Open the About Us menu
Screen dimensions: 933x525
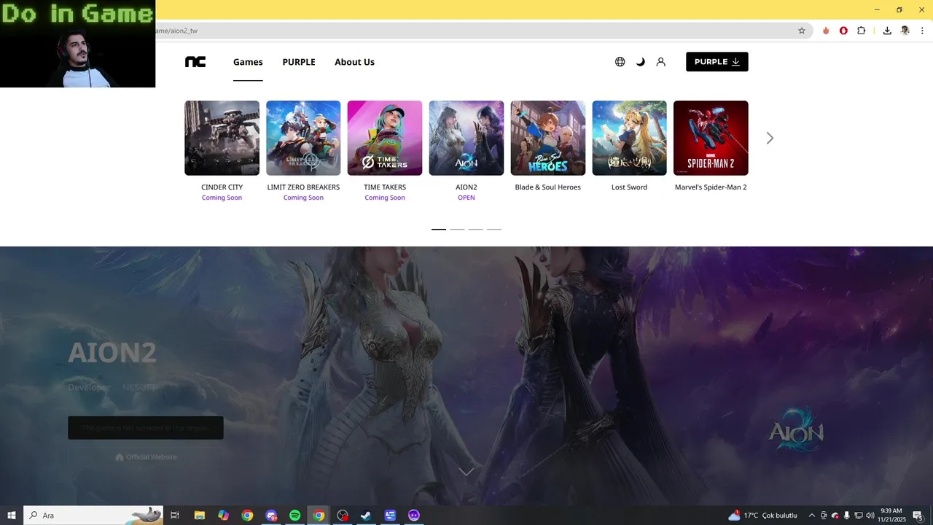pyautogui.click(x=354, y=62)
